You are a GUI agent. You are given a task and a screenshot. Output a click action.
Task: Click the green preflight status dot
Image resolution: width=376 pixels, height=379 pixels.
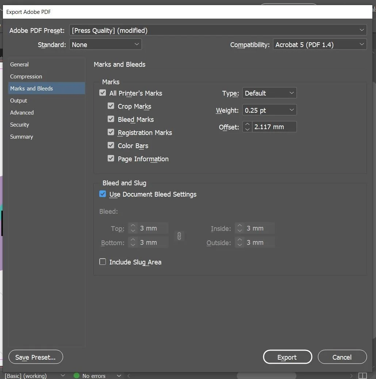(76, 376)
